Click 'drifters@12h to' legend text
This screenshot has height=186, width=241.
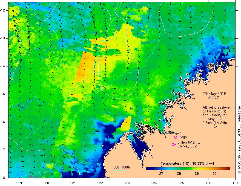189,143
